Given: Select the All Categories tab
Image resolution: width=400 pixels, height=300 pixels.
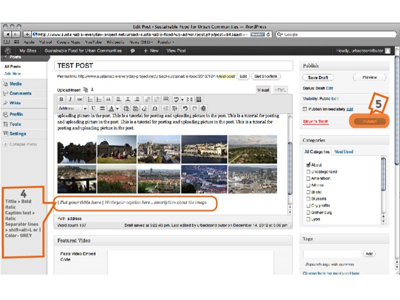Looking at the screenshot, I should click(x=317, y=152).
